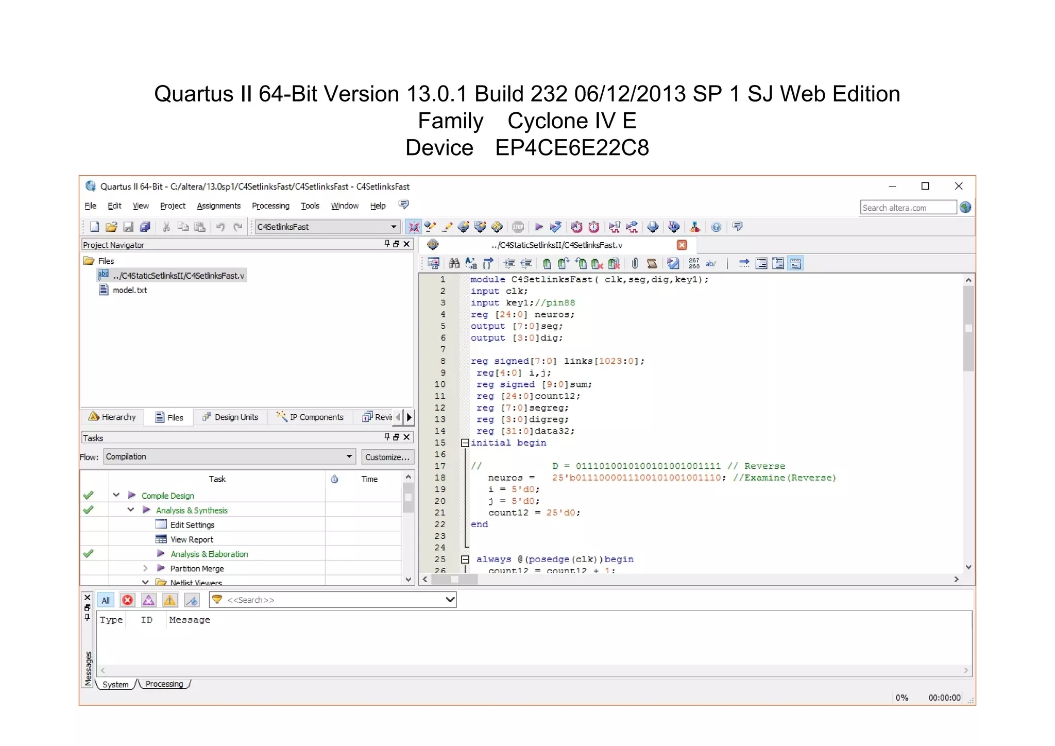Click the Save All icon

(x=145, y=227)
